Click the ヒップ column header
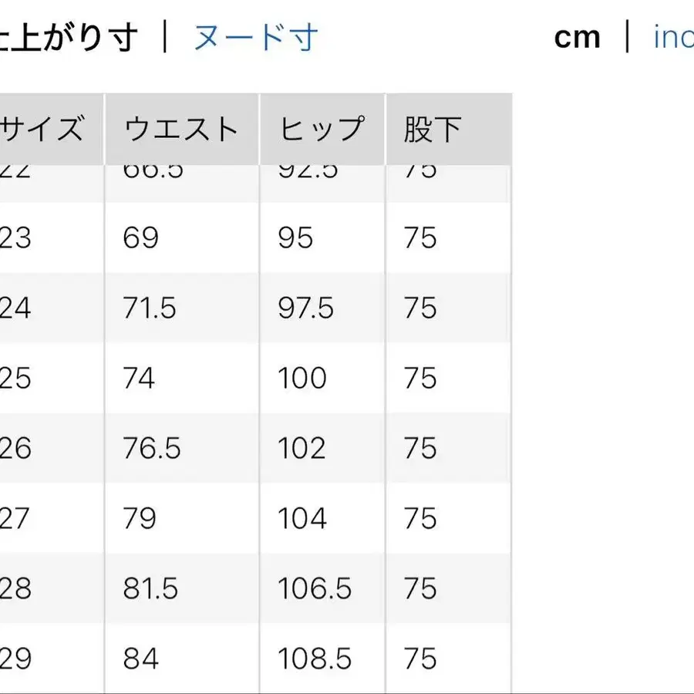Image resolution: width=694 pixels, height=694 pixels. (318, 127)
